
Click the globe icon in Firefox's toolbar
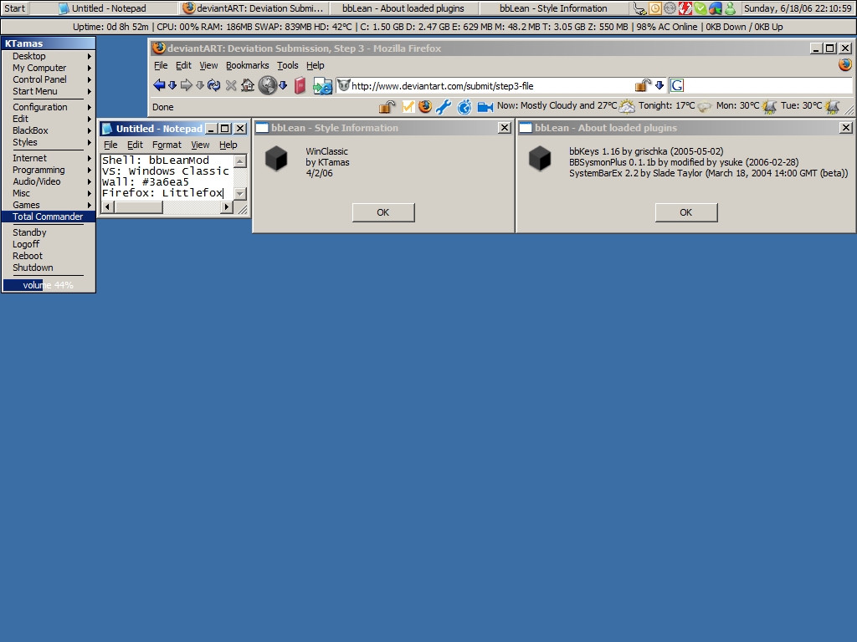coord(267,85)
